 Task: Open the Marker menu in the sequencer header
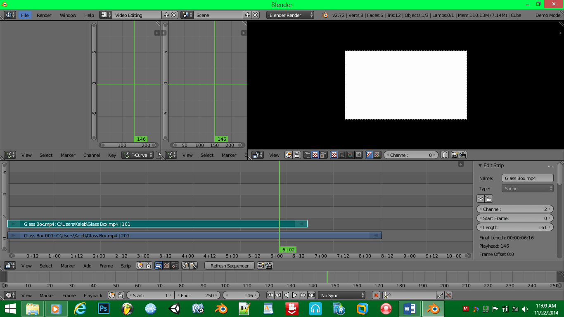pos(68,265)
